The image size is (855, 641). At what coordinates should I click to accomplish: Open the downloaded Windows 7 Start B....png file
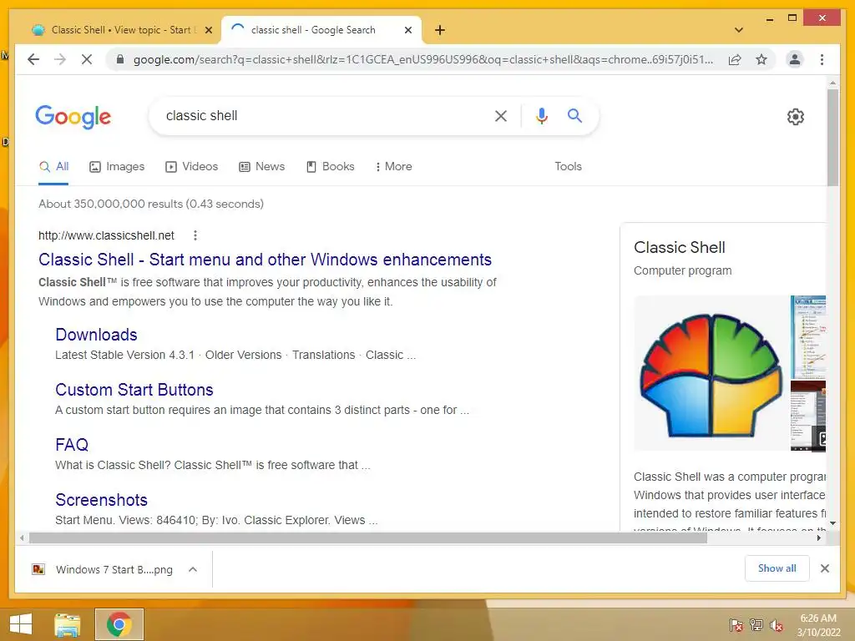tap(104, 569)
